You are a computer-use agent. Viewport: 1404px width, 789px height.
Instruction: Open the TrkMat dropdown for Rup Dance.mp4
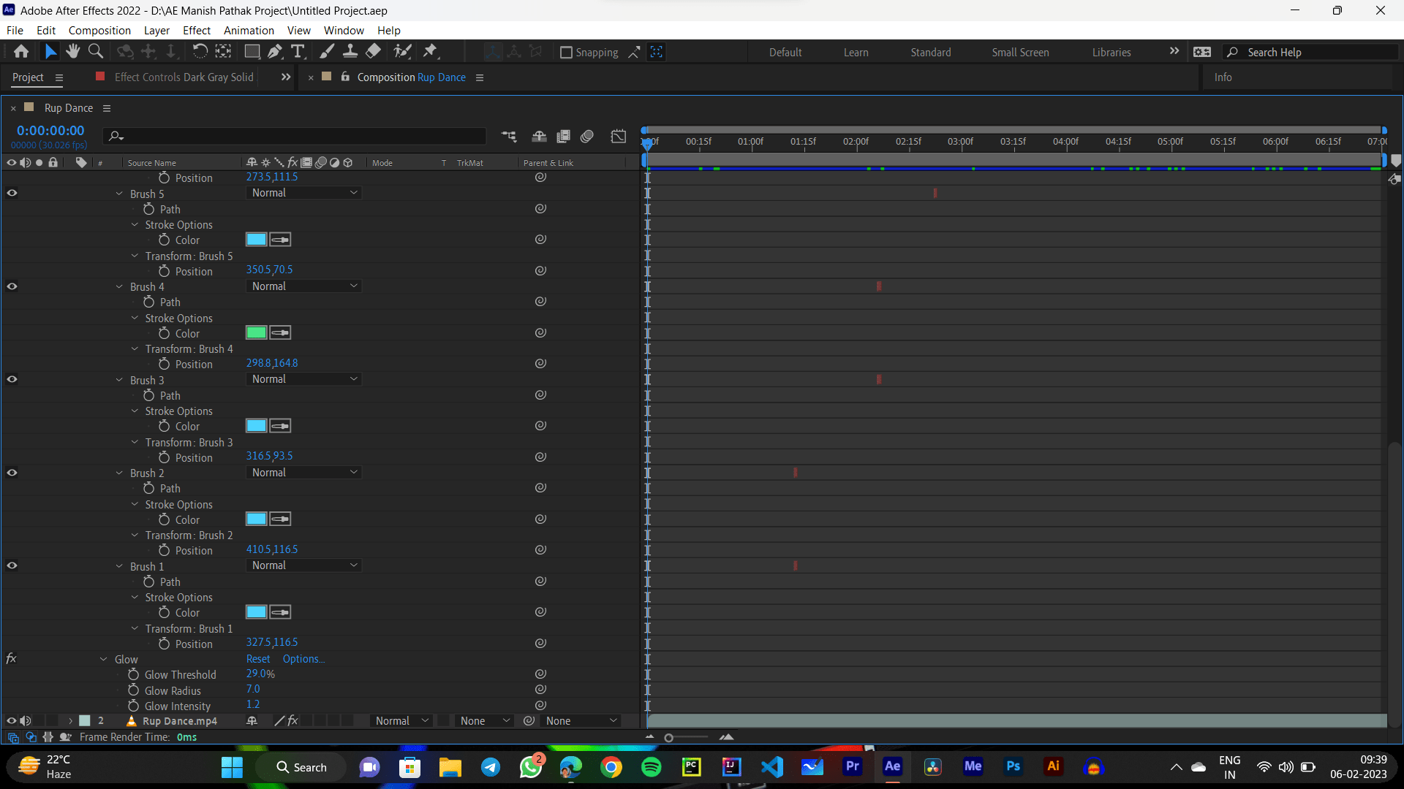pyautogui.click(x=483, y=720)
